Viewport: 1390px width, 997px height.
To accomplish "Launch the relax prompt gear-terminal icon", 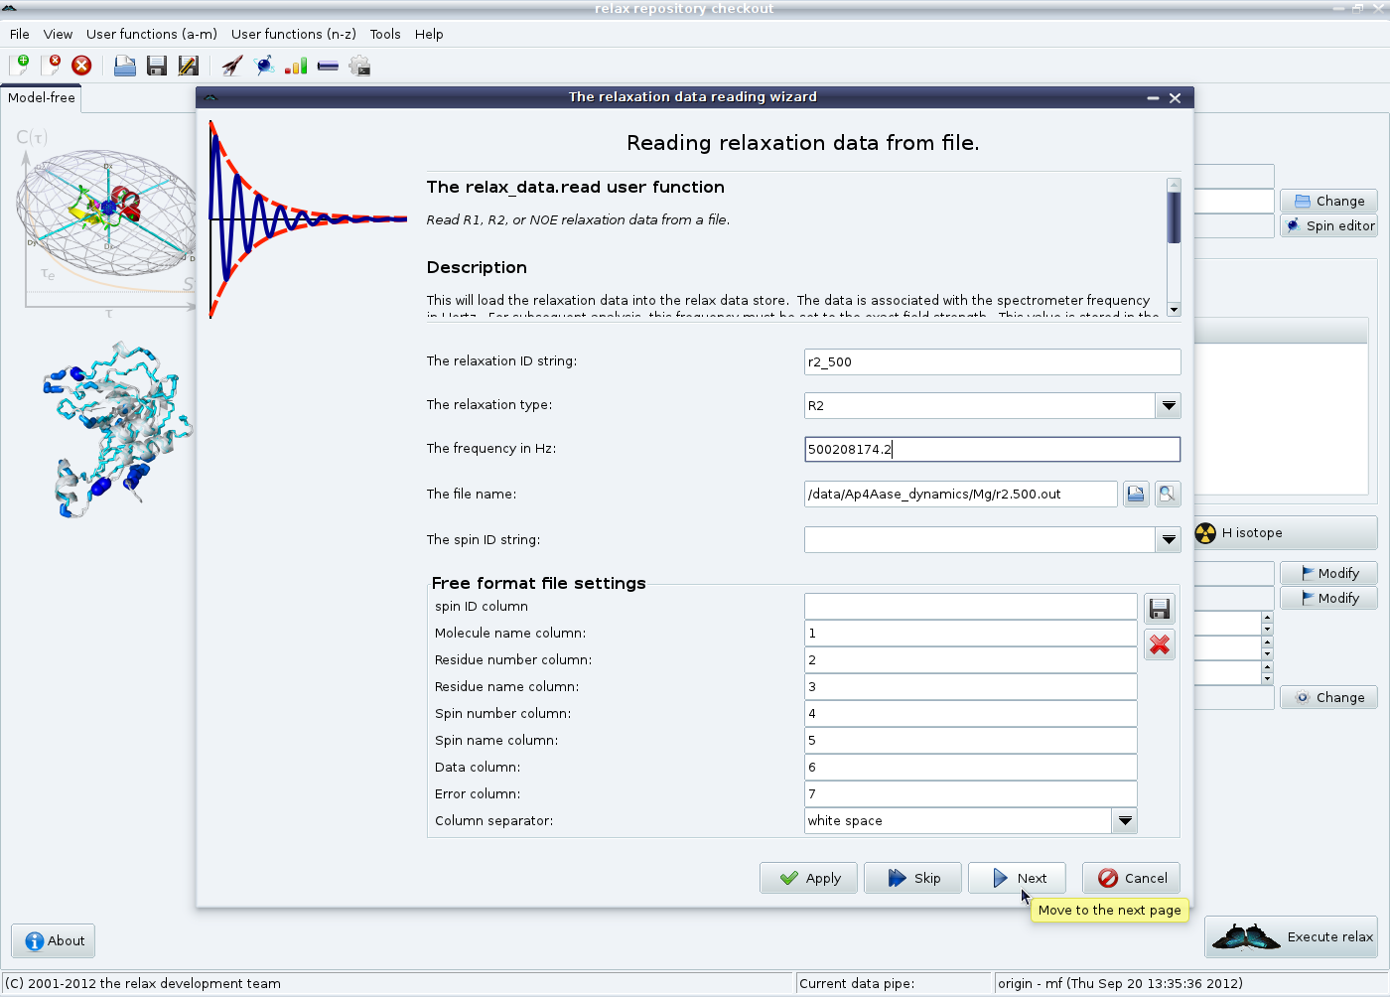I will click(x=359, y=66).
